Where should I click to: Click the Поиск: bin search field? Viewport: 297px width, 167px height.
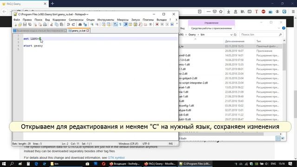261,35
